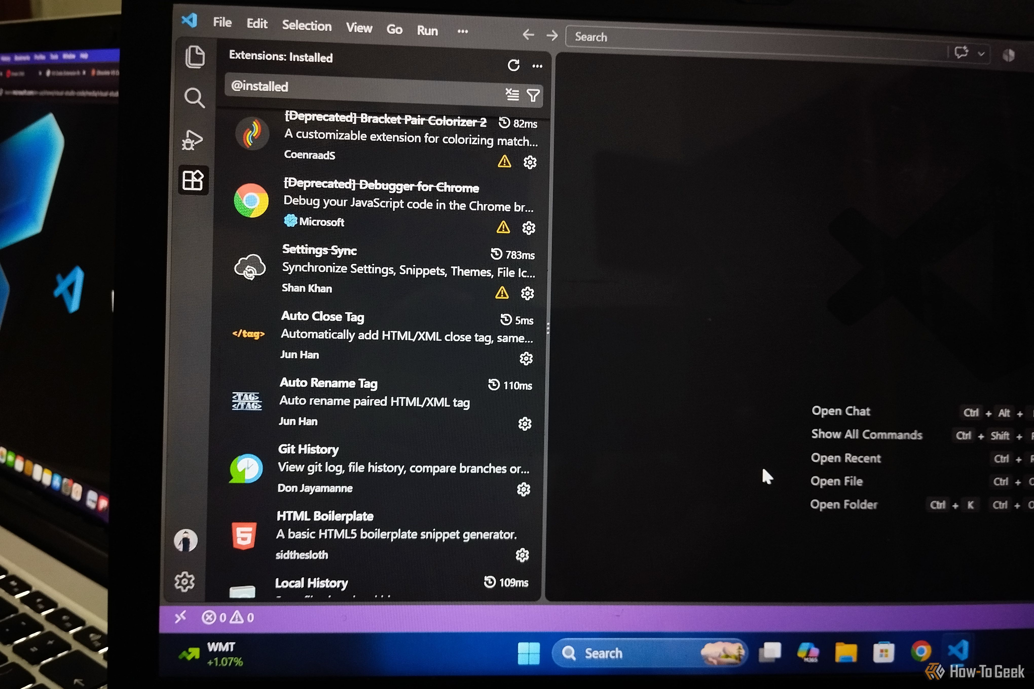This screenshot has width=1034, height=689.
Task: Open the Accounts avatar menu
Action: click(186, 540)
